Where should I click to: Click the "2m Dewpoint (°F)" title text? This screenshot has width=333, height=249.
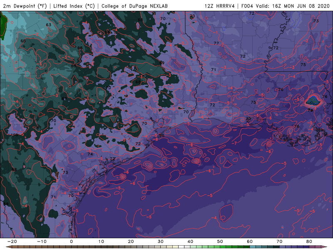tap(25, 6)
